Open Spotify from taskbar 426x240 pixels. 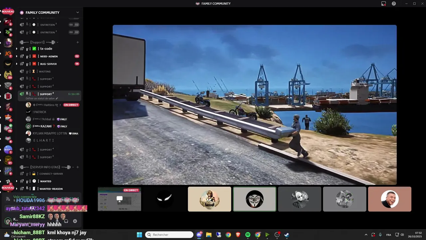(248, 235)
